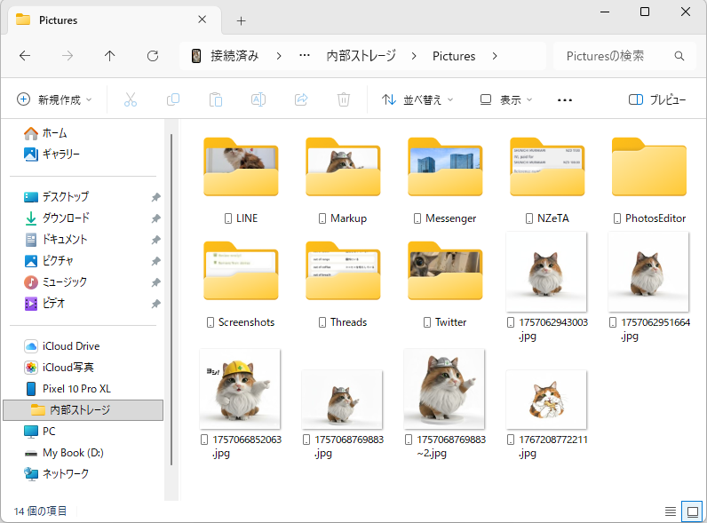Add a new tab
707x523 pixels.
click(x=242, y=20)
